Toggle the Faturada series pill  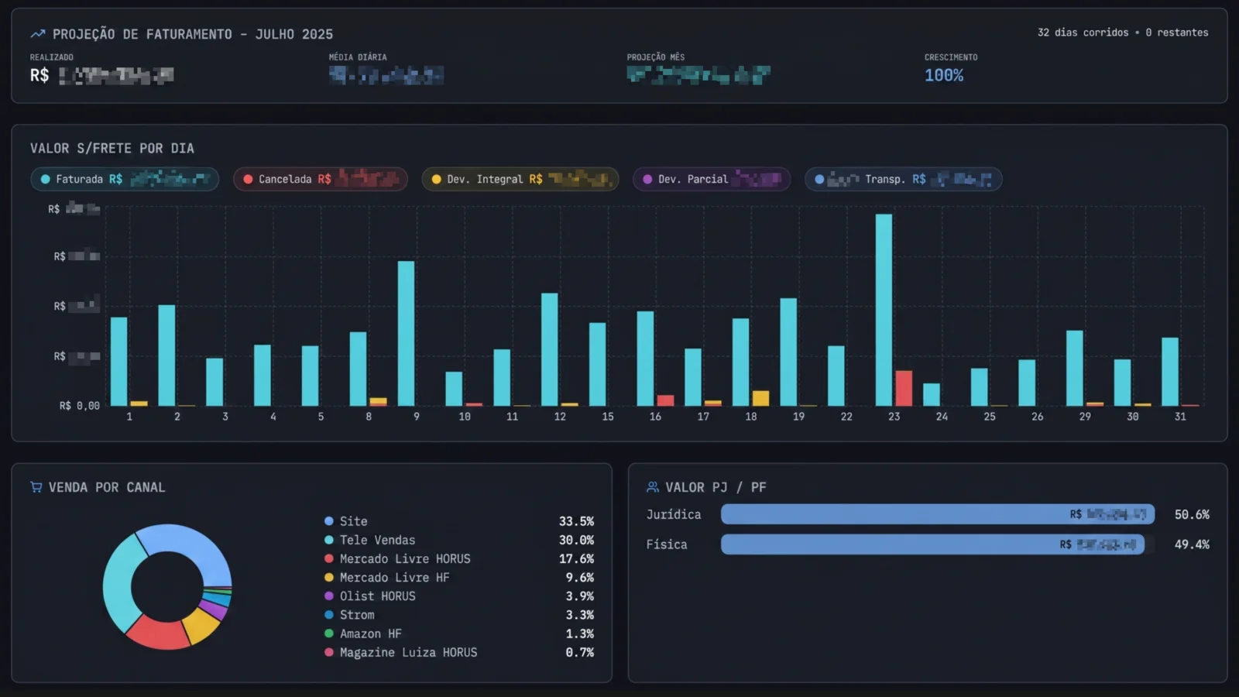click(x=125, y=179)
